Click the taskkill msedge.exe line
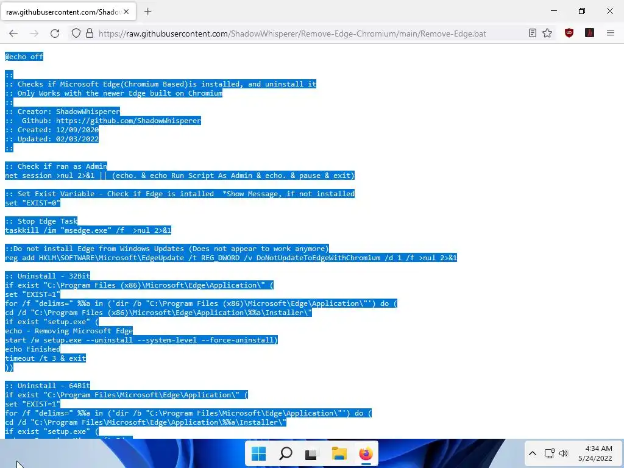 pos(88,230)
